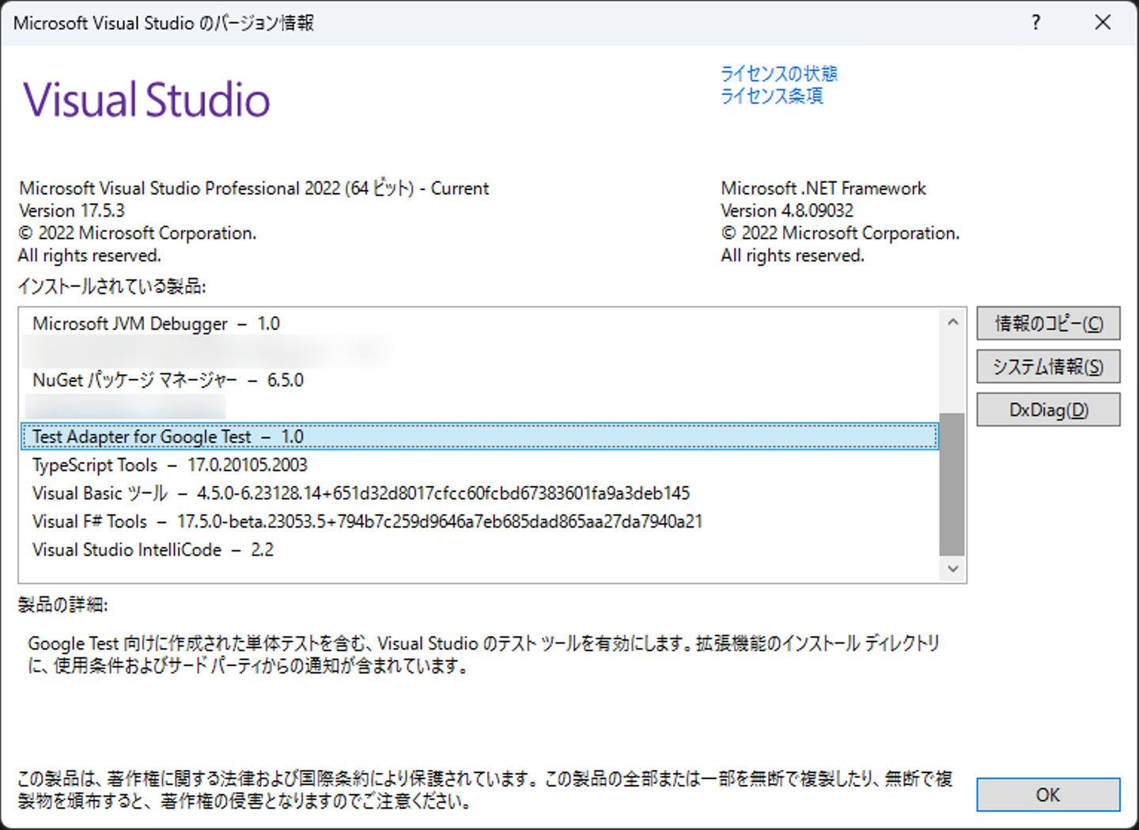Select TypeScript Tools – 17.0.20105.2003 row
Screen dimensions: 1139x830
(479, 465)
